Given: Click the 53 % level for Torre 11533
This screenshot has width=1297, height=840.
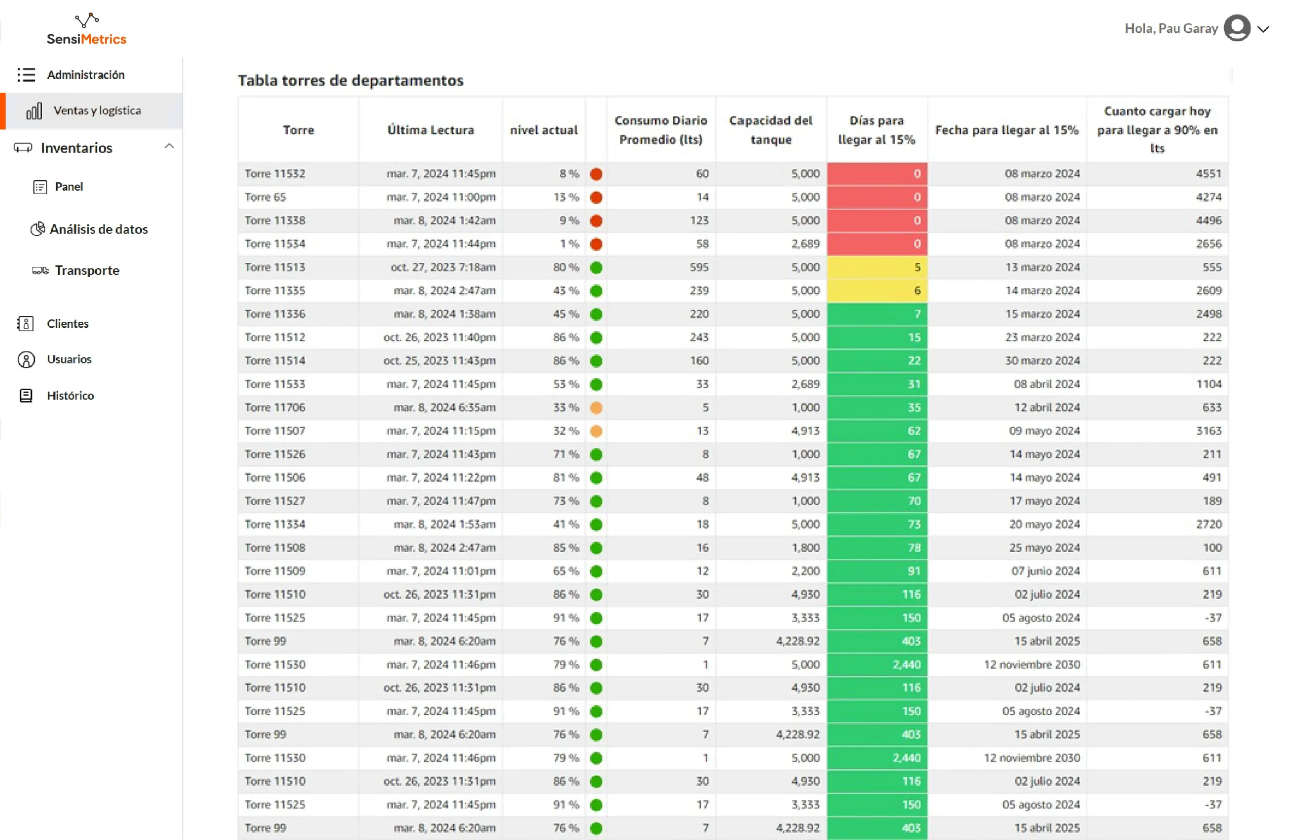Looking at the screenshot, I should (566, 385).
